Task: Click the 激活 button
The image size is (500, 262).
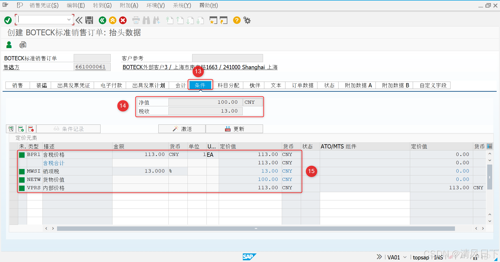Action: tap(182, 129)
